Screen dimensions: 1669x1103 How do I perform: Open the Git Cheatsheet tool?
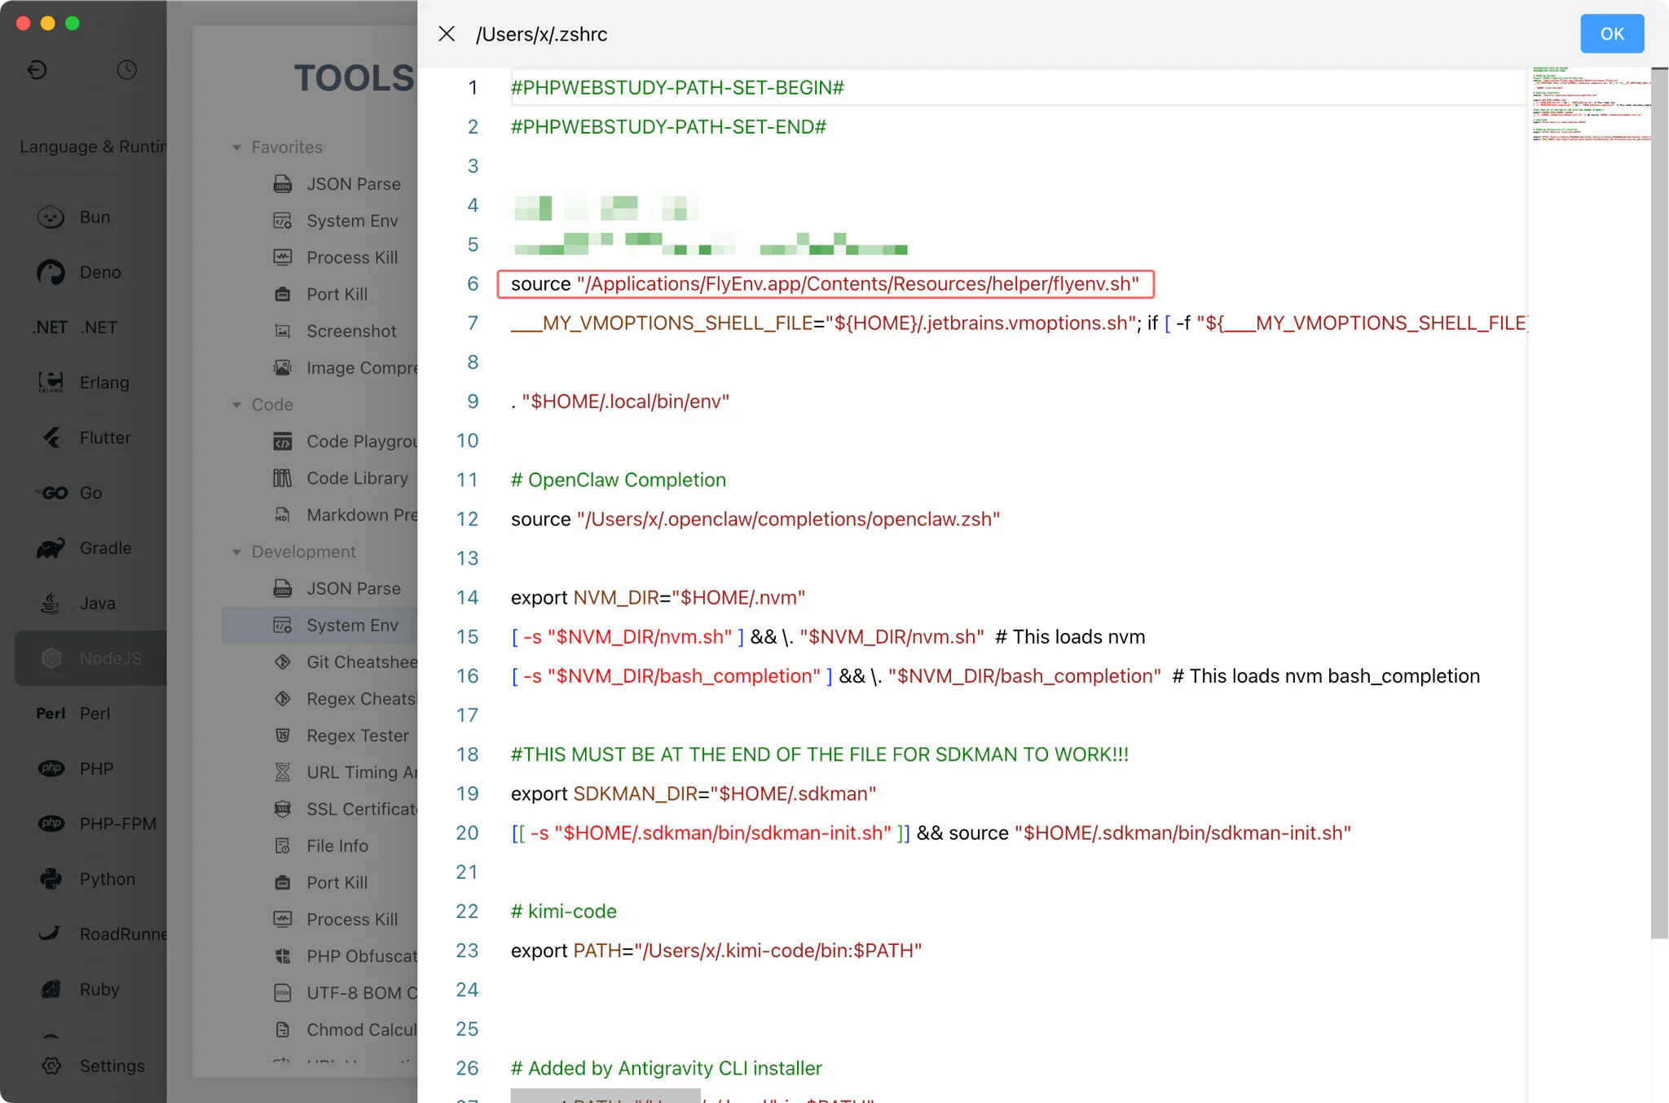(344, 662)
